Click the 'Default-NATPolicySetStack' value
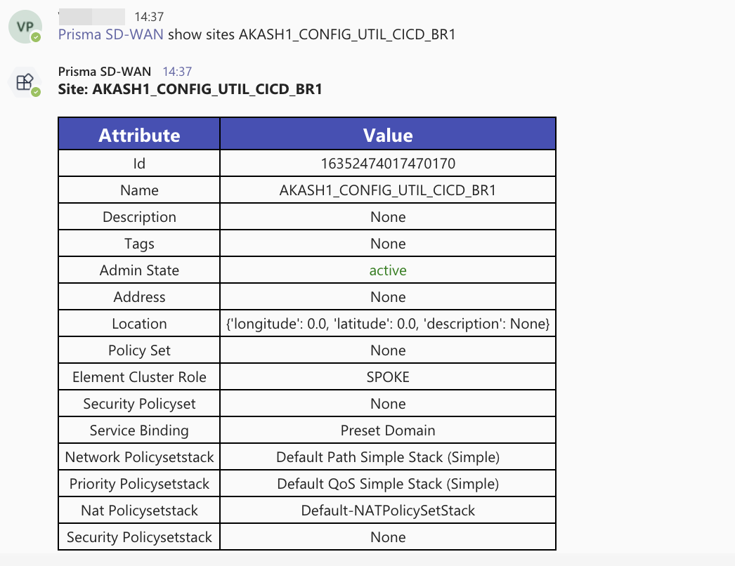 coord(388,511)
